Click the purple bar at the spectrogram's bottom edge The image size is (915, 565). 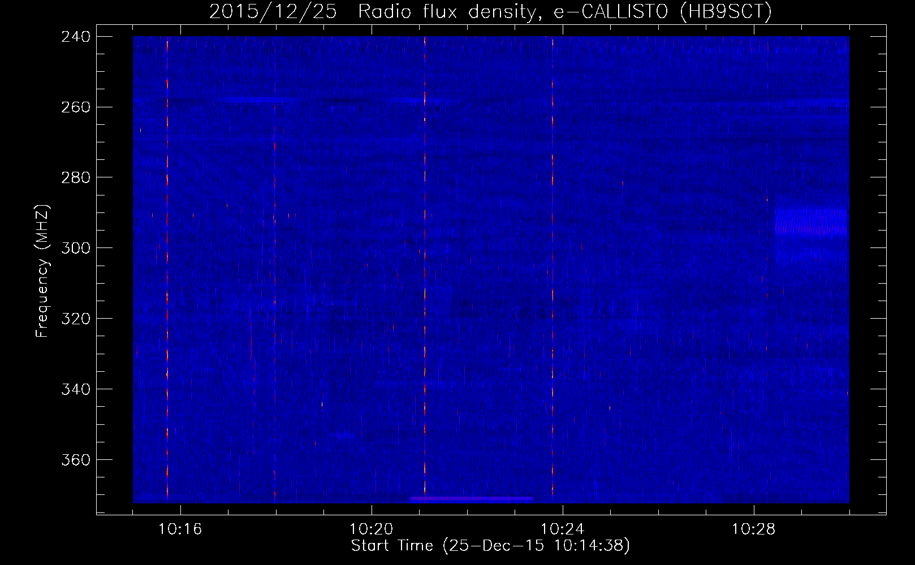pos(472,499)
